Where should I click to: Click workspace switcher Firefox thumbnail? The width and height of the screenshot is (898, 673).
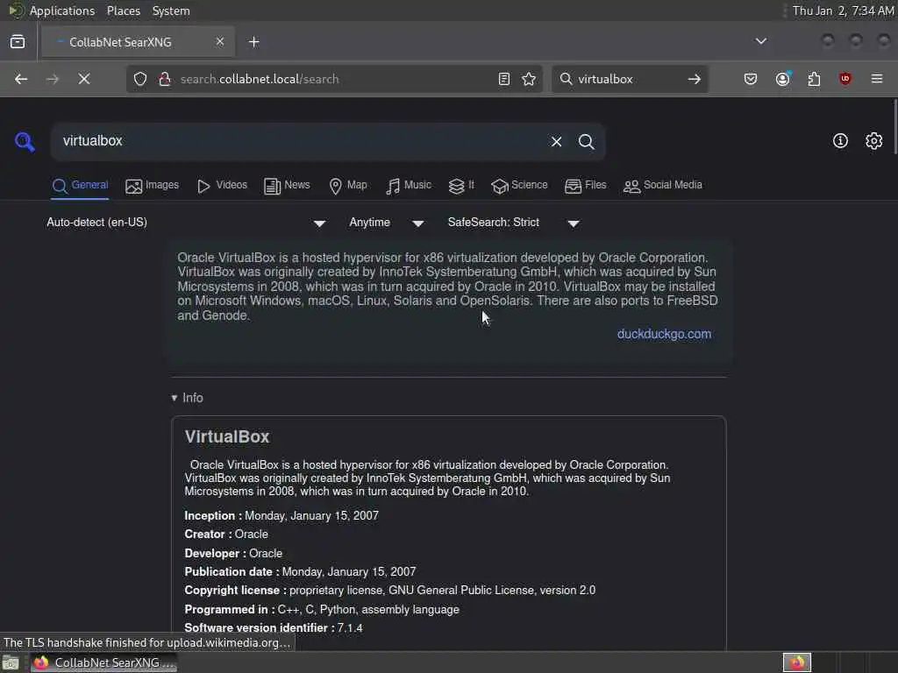[x=797, y=662]
